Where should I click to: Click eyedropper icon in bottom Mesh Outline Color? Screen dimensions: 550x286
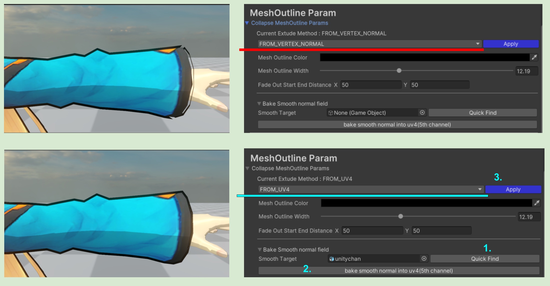(537, 203)
